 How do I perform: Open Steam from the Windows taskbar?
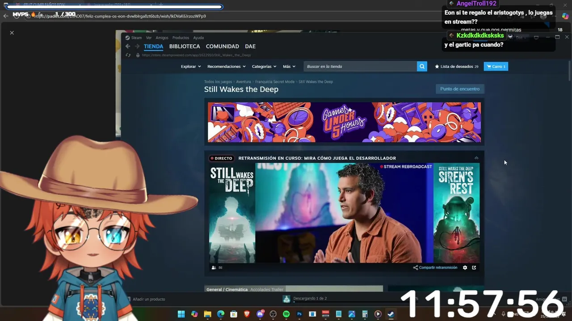(x=391, y=314)
